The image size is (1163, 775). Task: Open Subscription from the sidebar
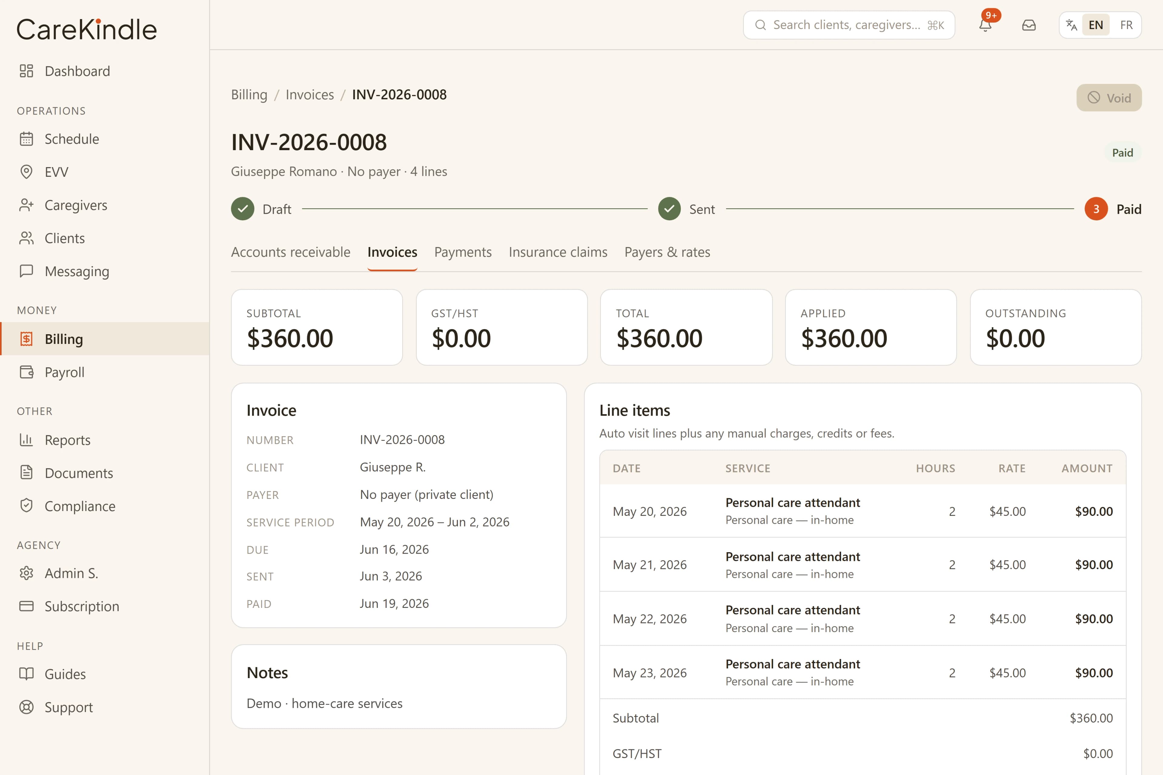(x=104, y=606)
